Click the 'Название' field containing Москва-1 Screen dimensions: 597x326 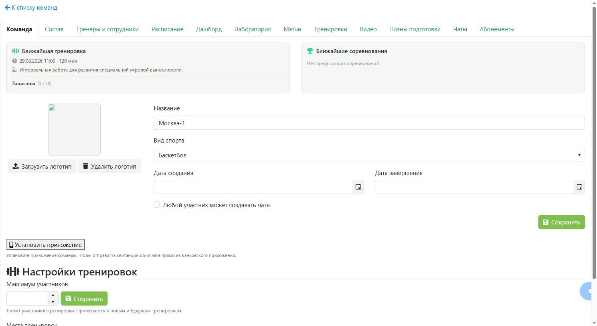coord(369,123)
